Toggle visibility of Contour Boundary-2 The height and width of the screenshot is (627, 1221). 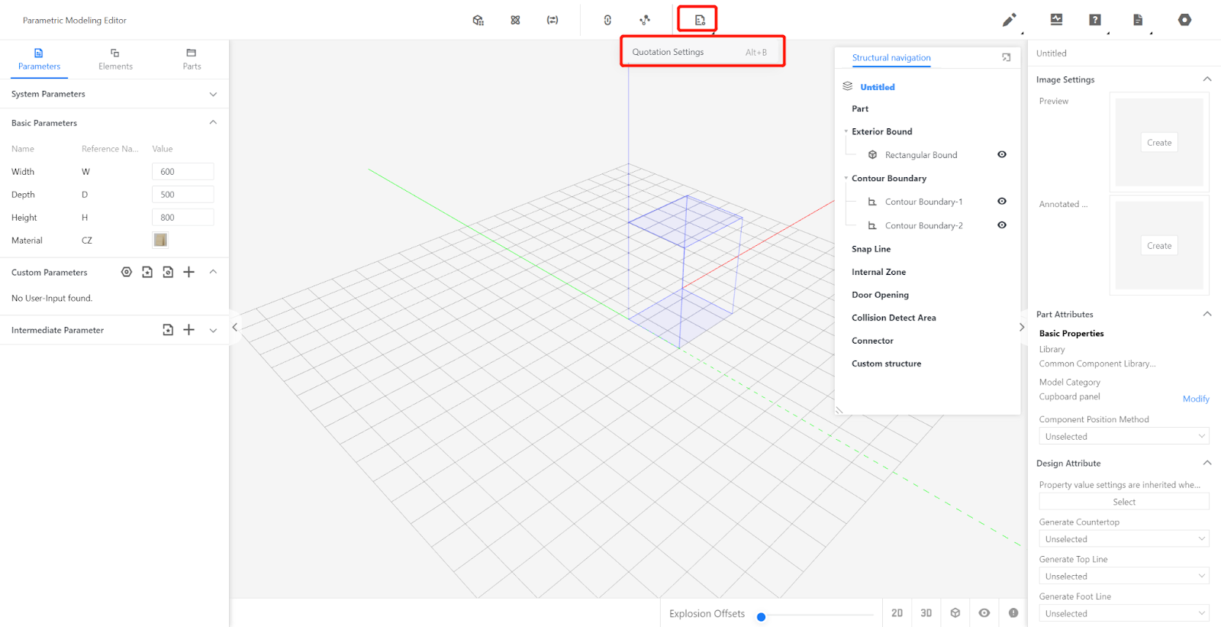[1002, 225]
